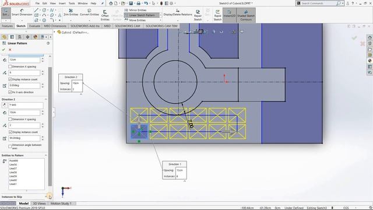Select the Line sketch tool
Image resolution: width=373 pixels, height=210 pixels.
tap(36, 10)
